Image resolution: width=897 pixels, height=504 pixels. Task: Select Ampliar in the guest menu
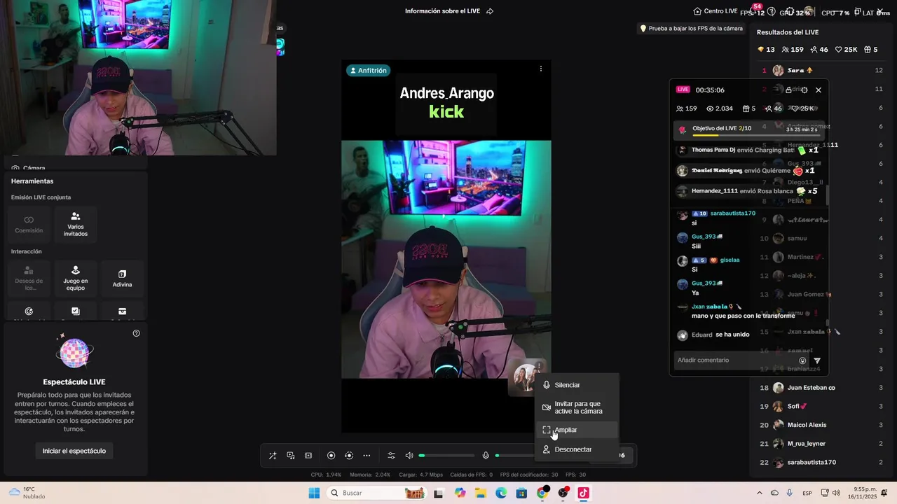577,430
